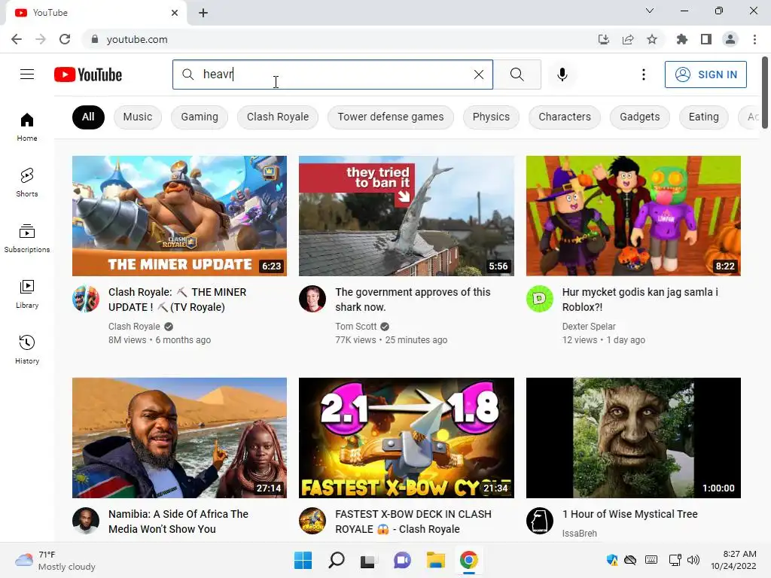This screenshot has width=771, height=578.
Task: Click Dexter Spelar green channel avatar
Action: [539, 298]
